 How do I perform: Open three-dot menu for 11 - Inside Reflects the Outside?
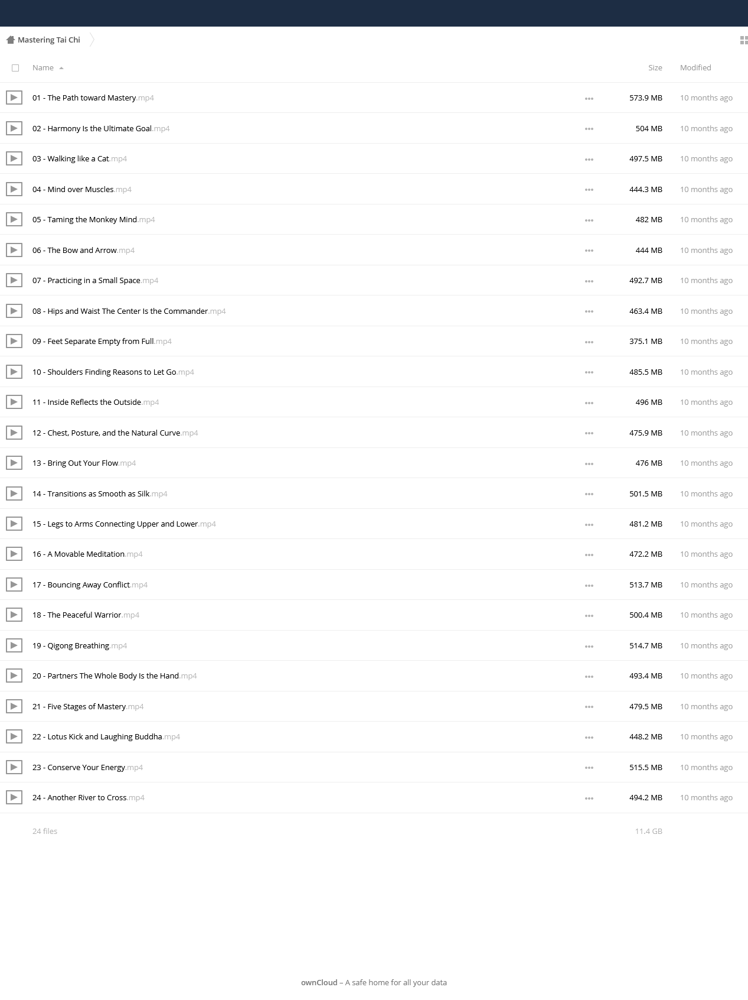point(589,403)
